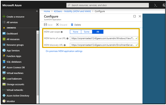Click the Dashboard icon in sidebar

4,33
